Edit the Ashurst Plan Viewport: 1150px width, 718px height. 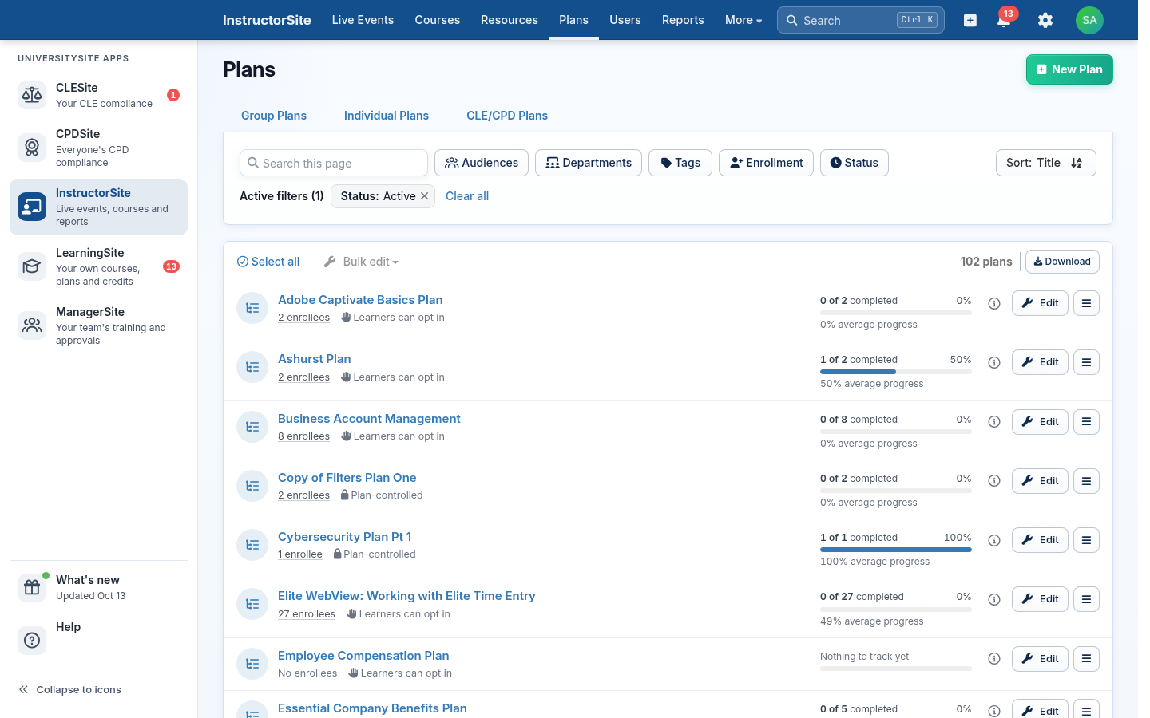click(1040, 362)
